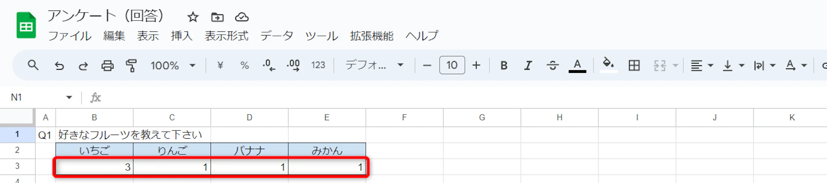Open the fill color picker
This screenshot has width=827, height=183.
click(609, 64)
